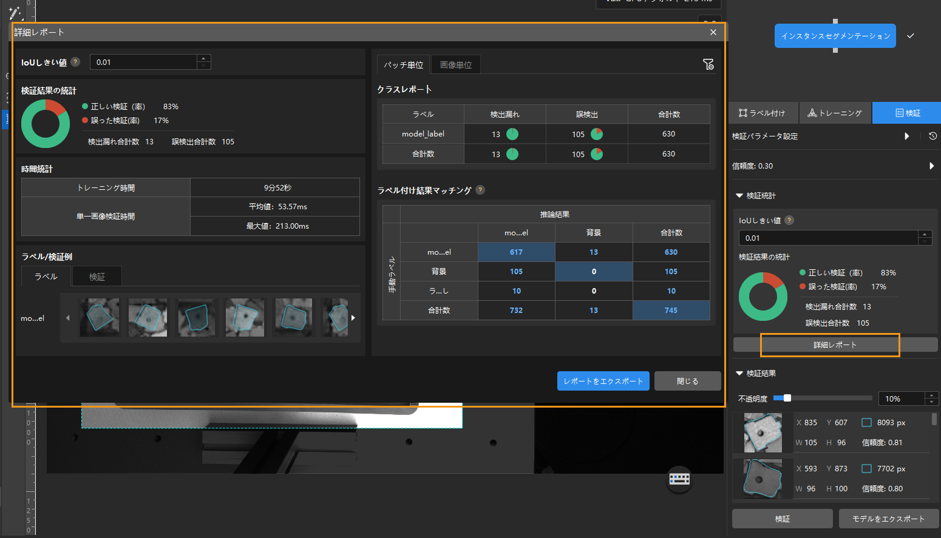Open validation parameter history icon
The height and width of the screenshot is (538, 941).
[933, 136]
